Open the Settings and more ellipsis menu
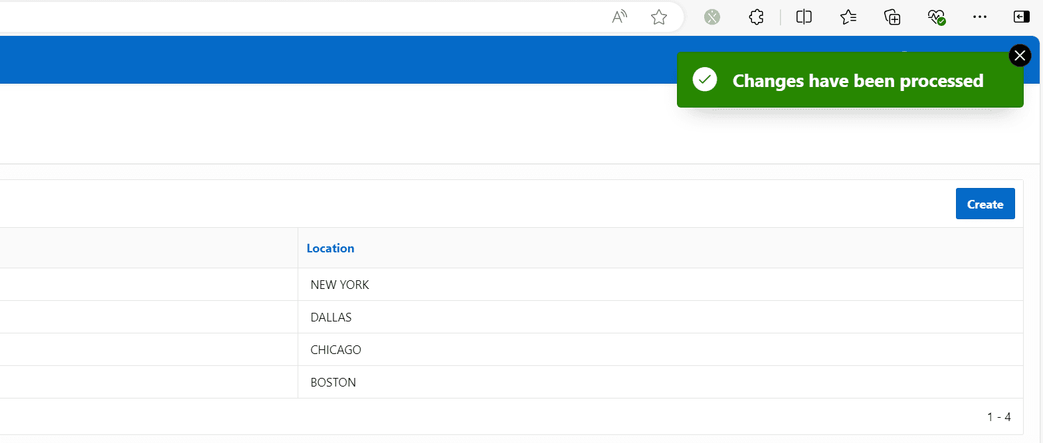The height and width of the screenshot is (443, 1043). [x=979, y=17]
